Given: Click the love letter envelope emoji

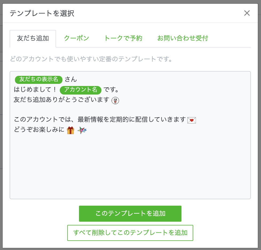Looking at the screenshot, I should 192,120.
